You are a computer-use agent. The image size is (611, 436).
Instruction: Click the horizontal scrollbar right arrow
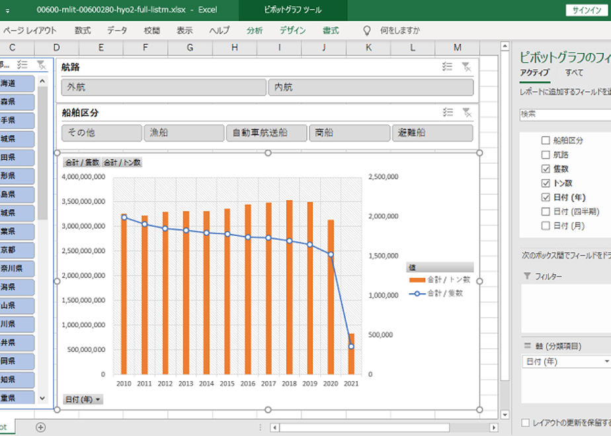point(494,427)
